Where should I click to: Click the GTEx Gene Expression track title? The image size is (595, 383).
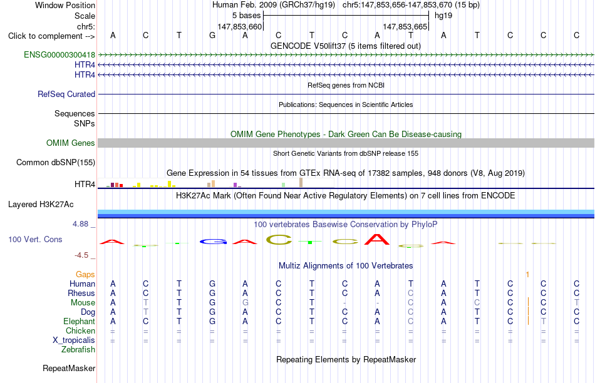click(x=346, y=173)
